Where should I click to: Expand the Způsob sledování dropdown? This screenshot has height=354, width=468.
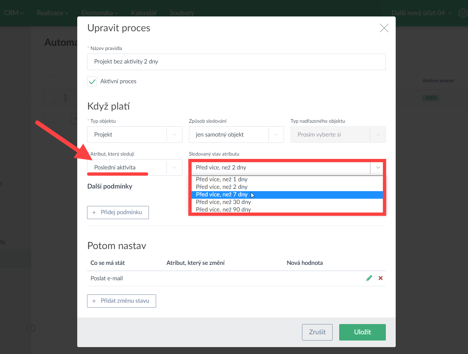[x=236, y=135]
